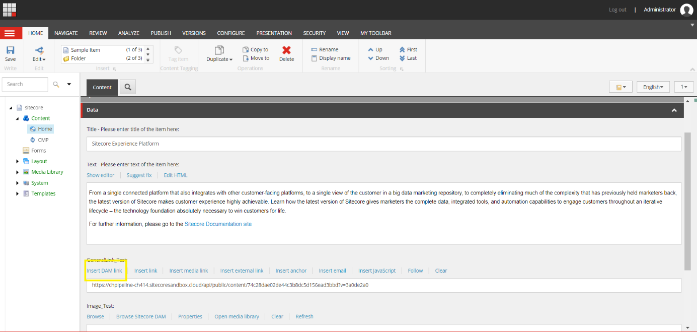This screenshot has height=332, width=697.
Task: Move the item First in sorting
Action: (x=408, y=49)
